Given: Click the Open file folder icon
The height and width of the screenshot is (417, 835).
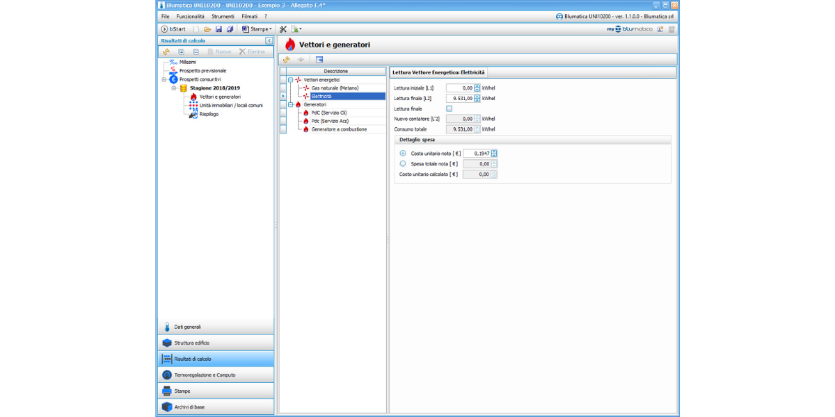Looking at the screenshot, I should pos(207,29).
